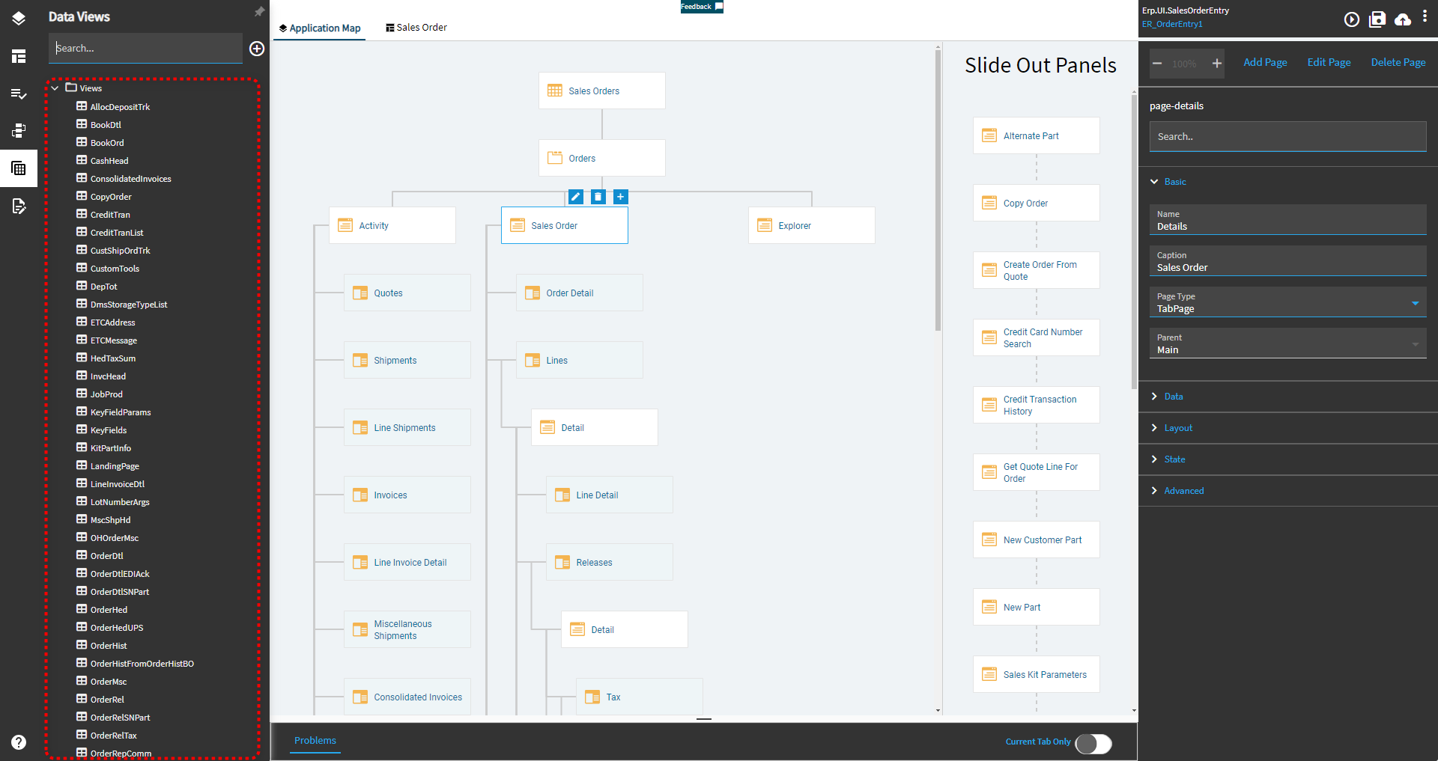Image resolution: width=1438 pixels, height=761 pixels.
Task: Expand the Advanced section
Action: [1154, 491]
